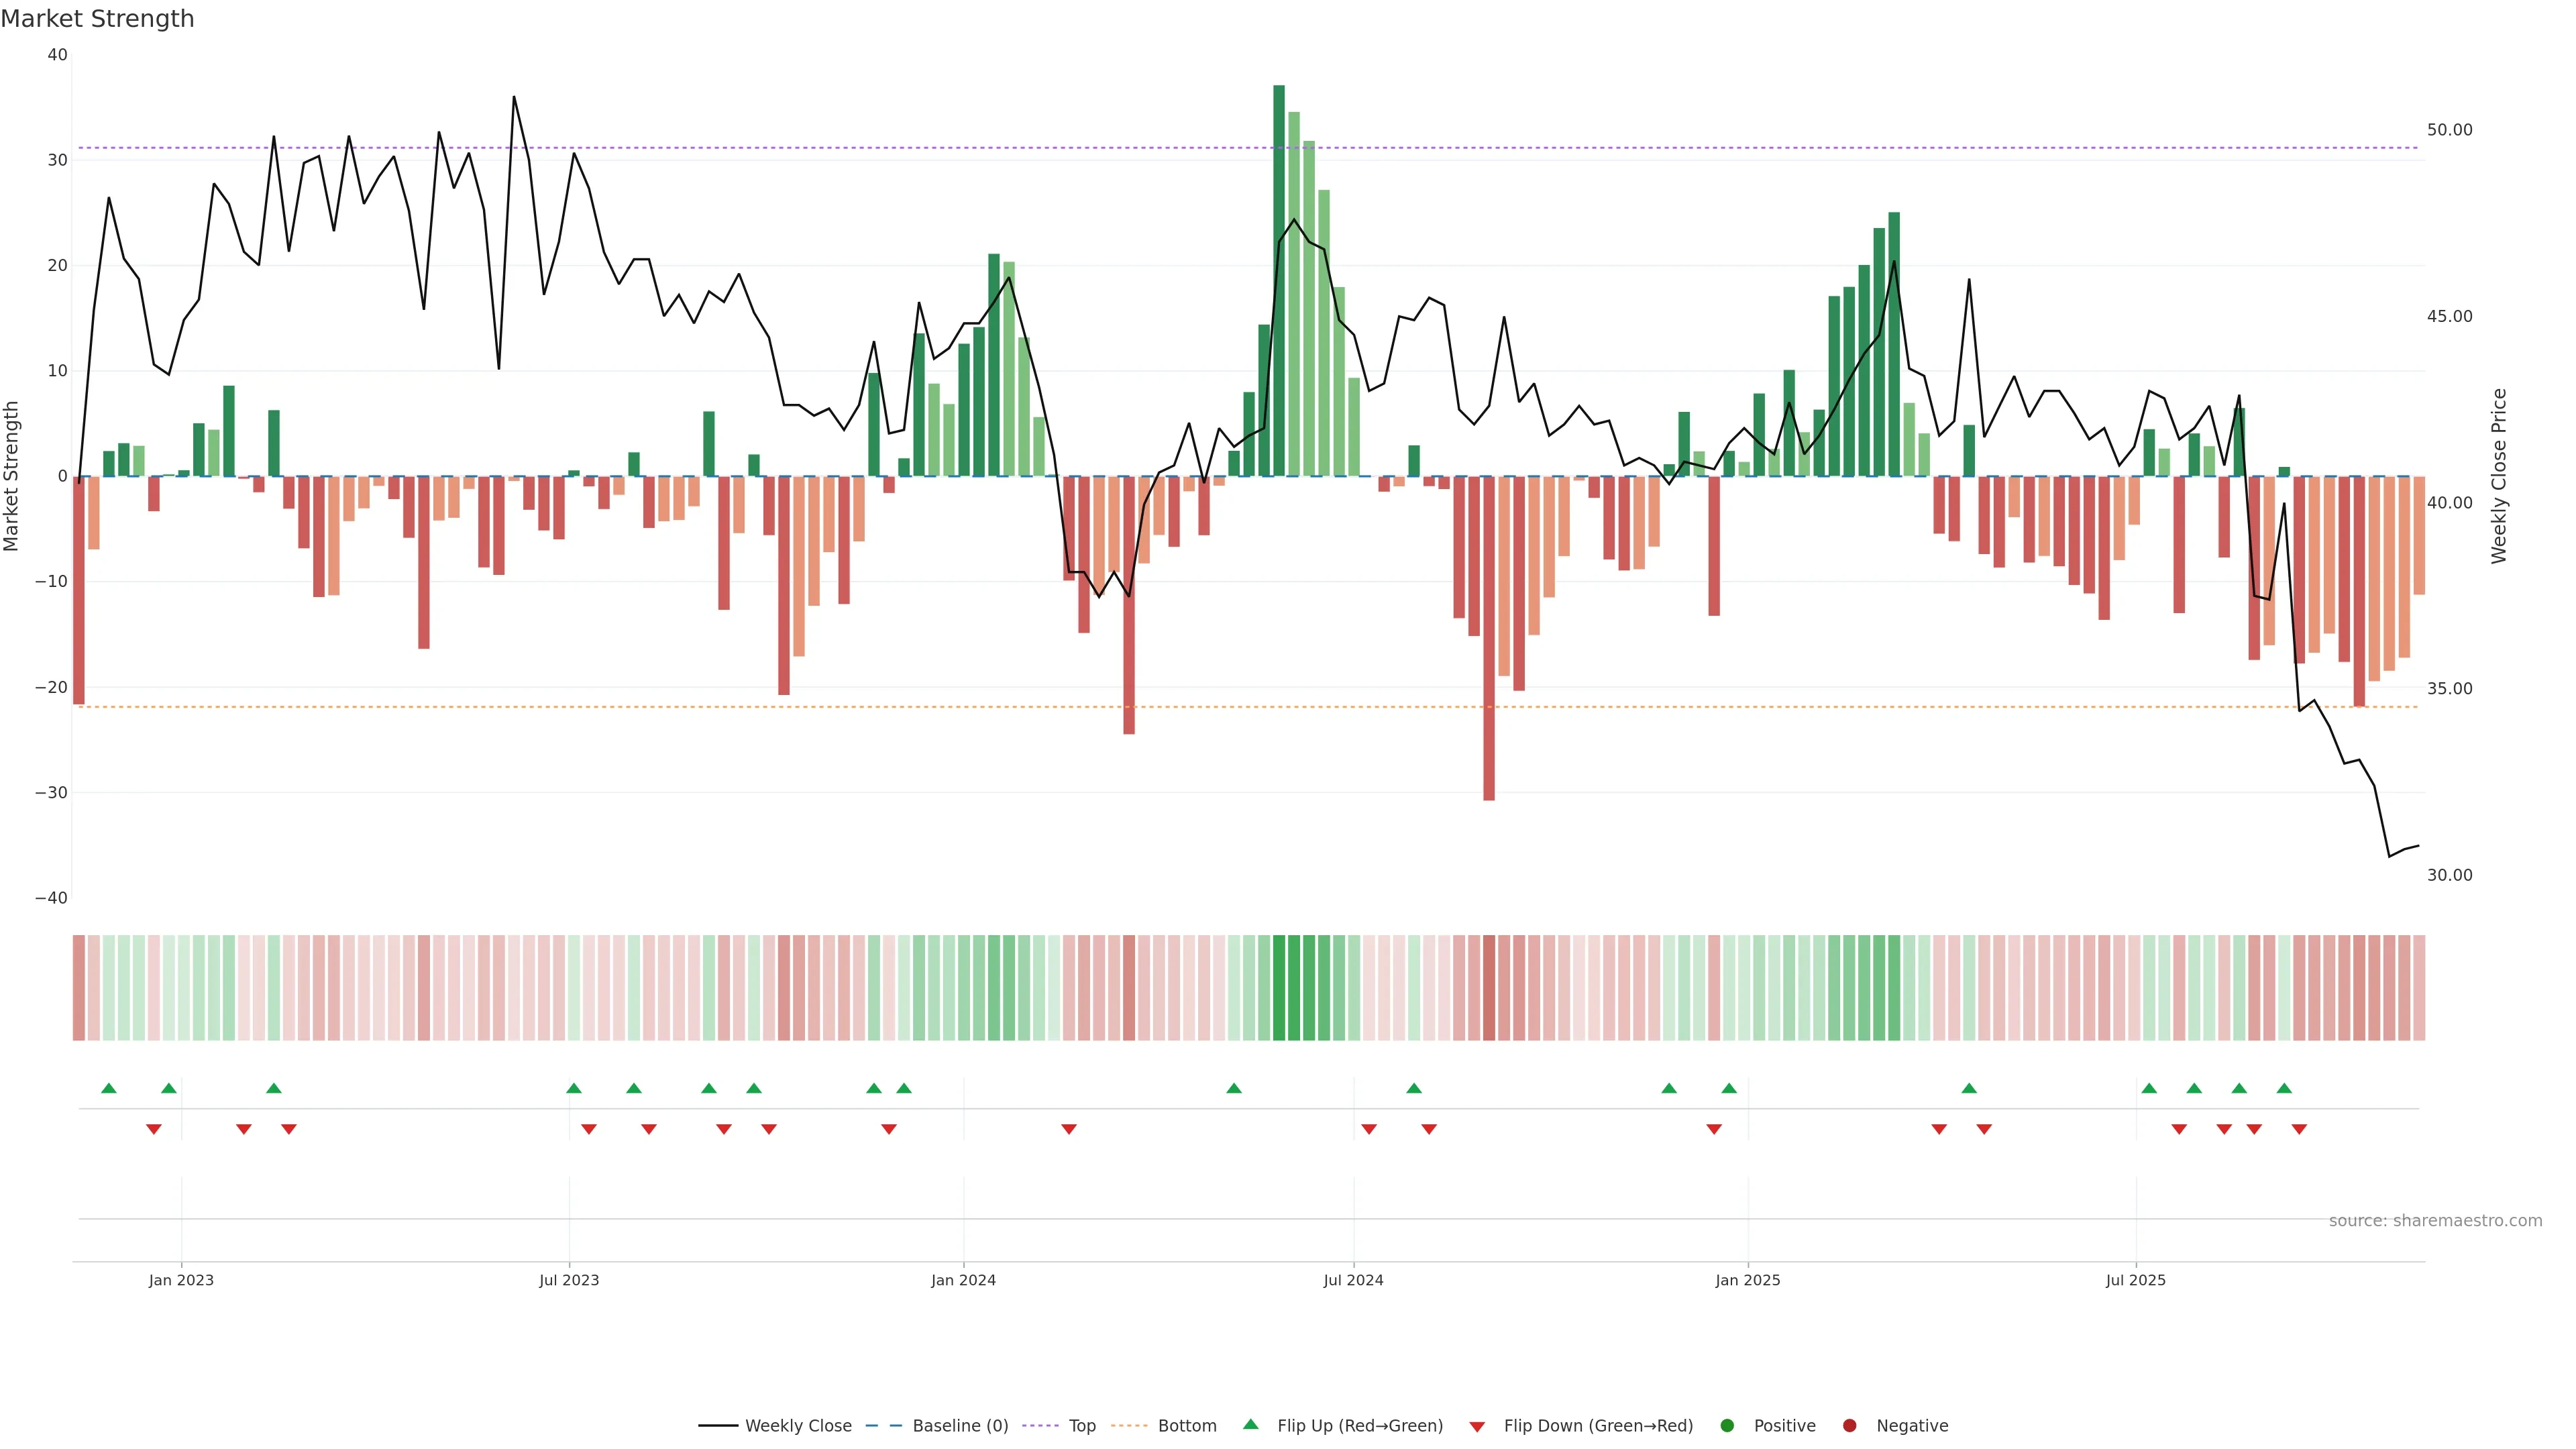This screenshot has height=1449, width=2576.
Task: Click the Market Strength chart title
Action: click(97, 19)
